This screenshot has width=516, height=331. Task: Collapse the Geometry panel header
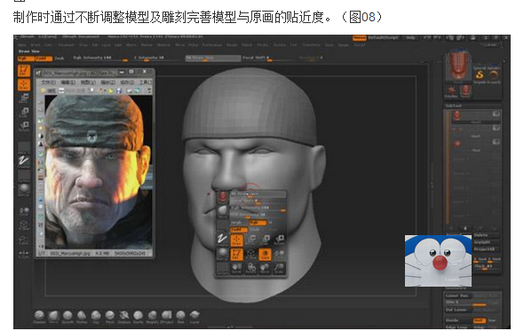(456, 288)
